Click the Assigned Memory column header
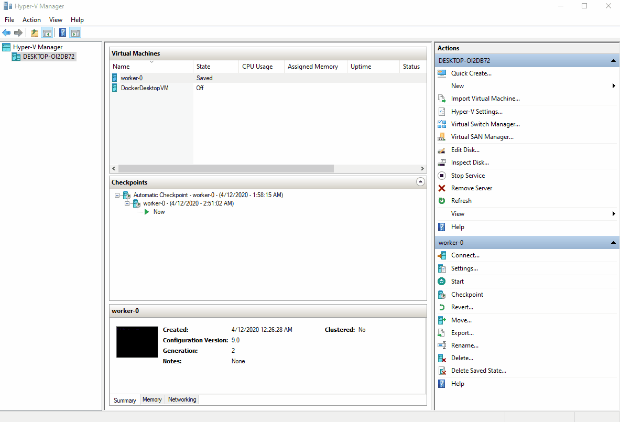The width and height of the screenshot is (620, 422). tap(316, 67)
